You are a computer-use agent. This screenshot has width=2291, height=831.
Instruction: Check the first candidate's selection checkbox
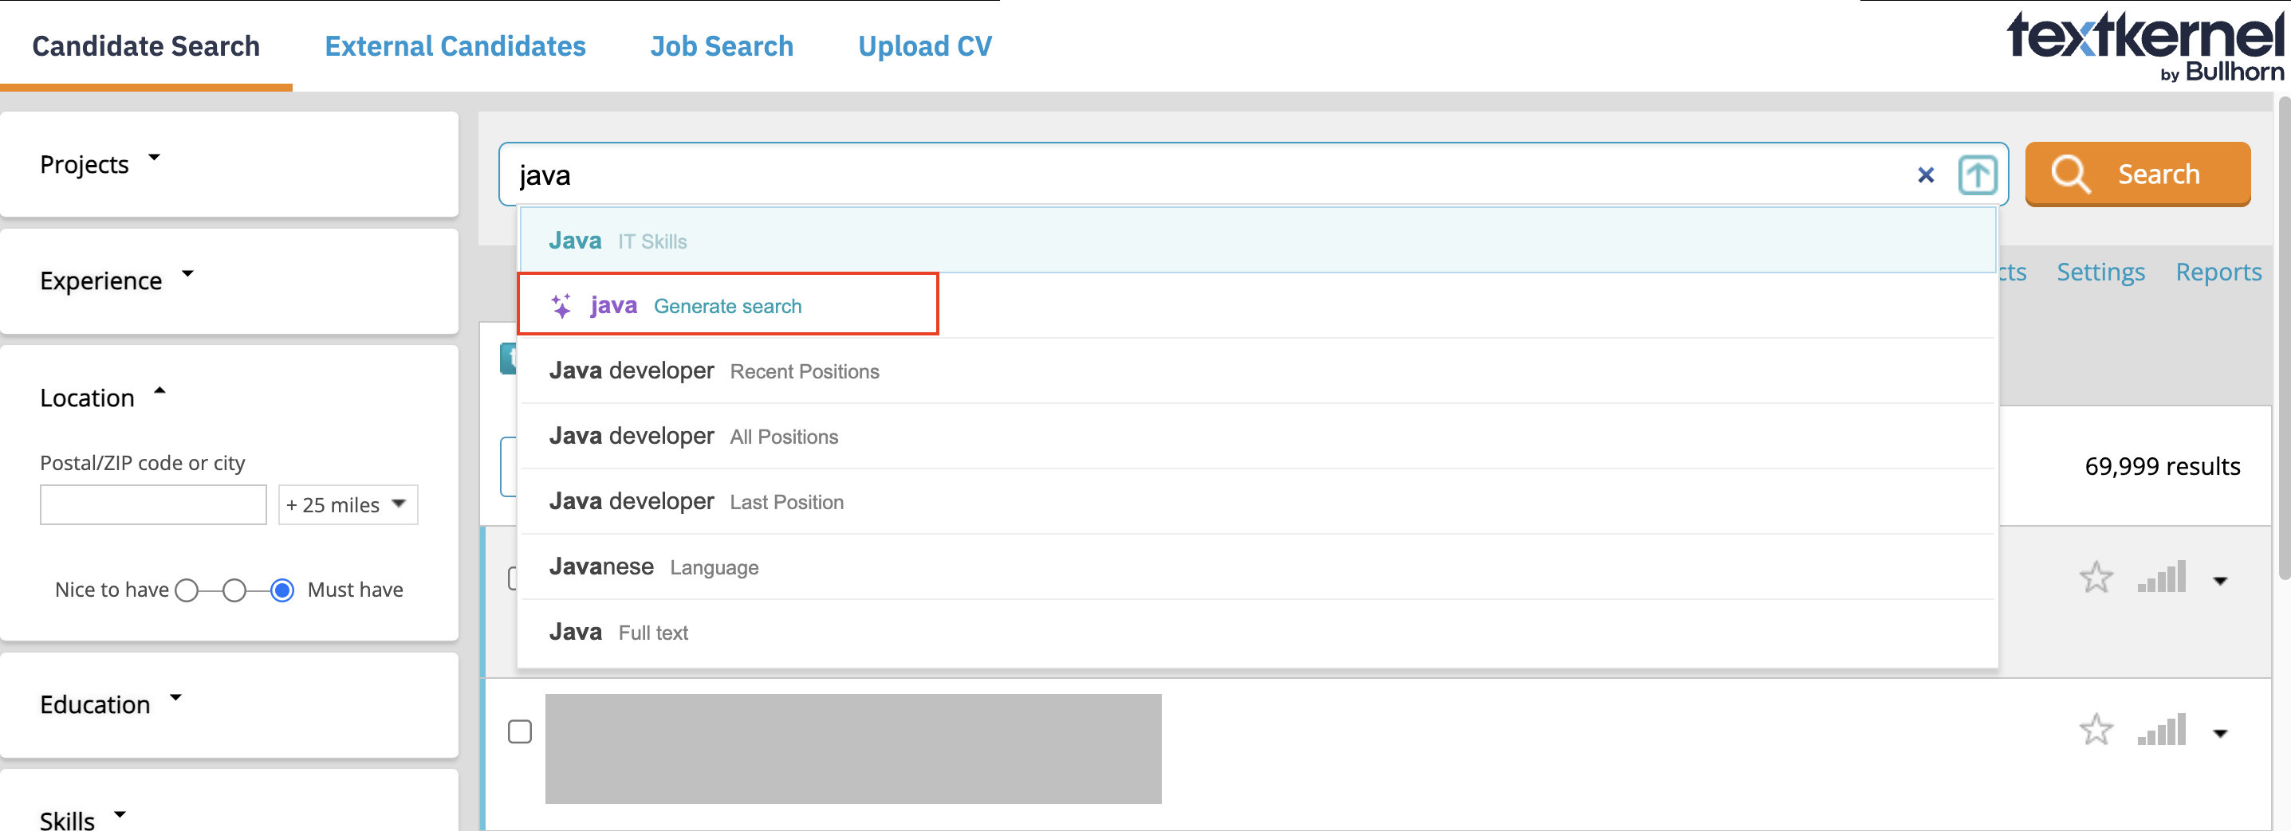520,577
